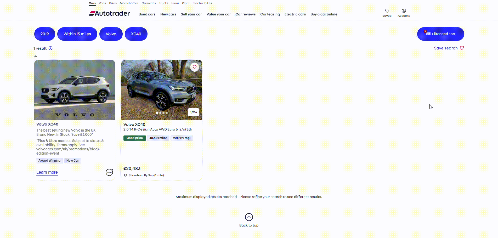
Task: Click the 2.0 T4 R-Design description text
Action: coord(158,129)
